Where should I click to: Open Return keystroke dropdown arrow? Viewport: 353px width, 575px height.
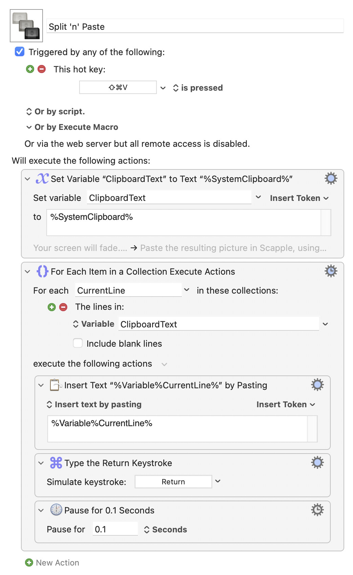point(218,481)
